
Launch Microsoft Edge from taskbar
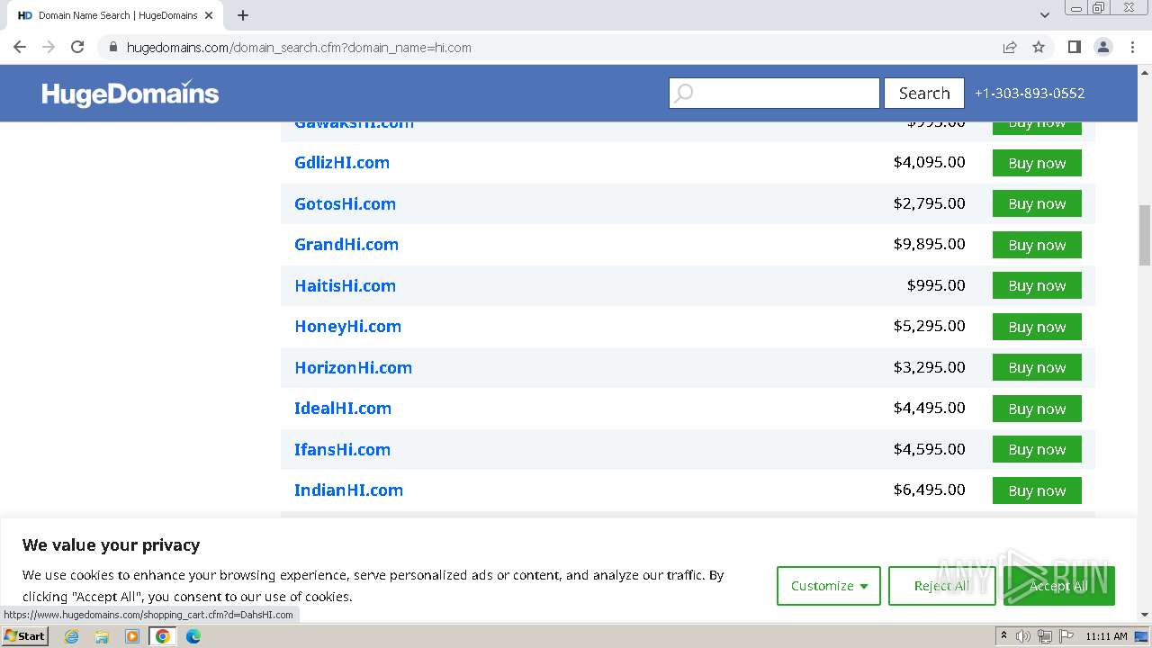click(193, 636)
